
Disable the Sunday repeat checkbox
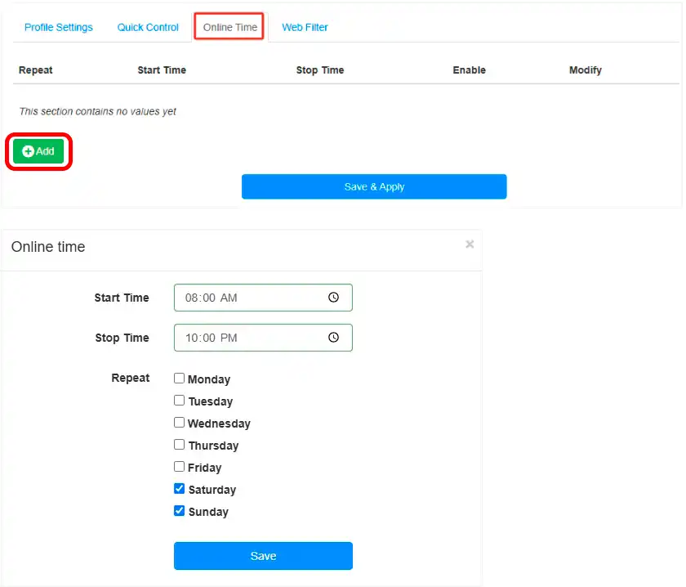point(179,511)
